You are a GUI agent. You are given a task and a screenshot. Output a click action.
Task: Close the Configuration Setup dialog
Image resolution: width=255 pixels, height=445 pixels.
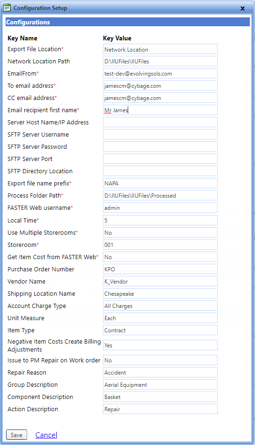coord(242,8)
